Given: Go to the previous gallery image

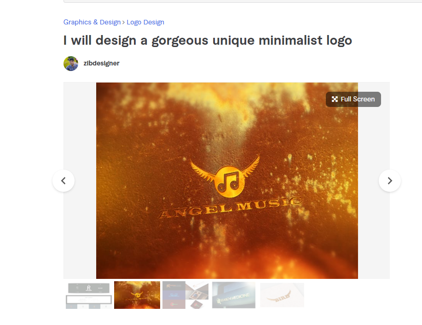Looking at the screenshot, I should point(64,181).
